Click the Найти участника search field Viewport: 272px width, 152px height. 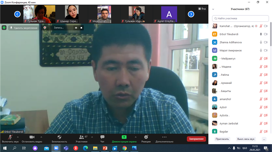tap(241, 18)
